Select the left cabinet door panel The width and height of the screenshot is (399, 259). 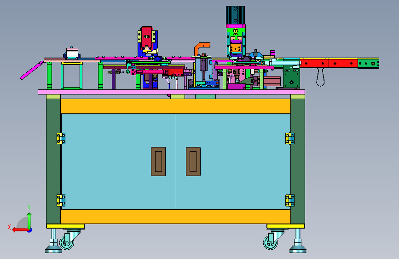point(118,162)
